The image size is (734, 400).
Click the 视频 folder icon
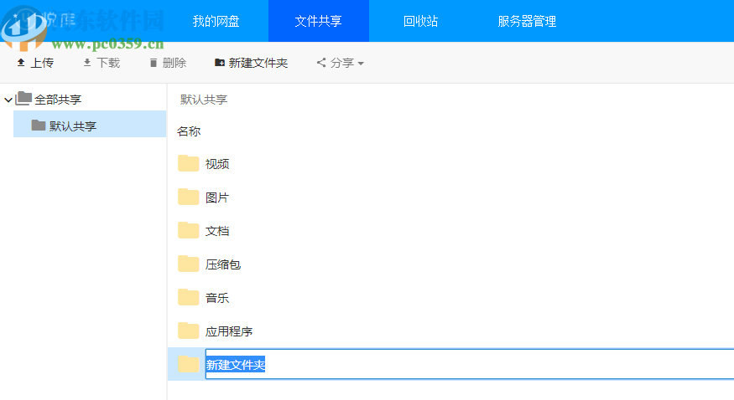click(189, 163)
